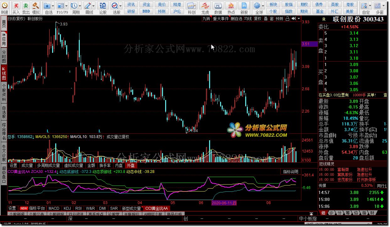Image resolution: width=390 pixels, height=227 pixels.
Task: Click the 选股 stock picker icon
Action: 115,6
